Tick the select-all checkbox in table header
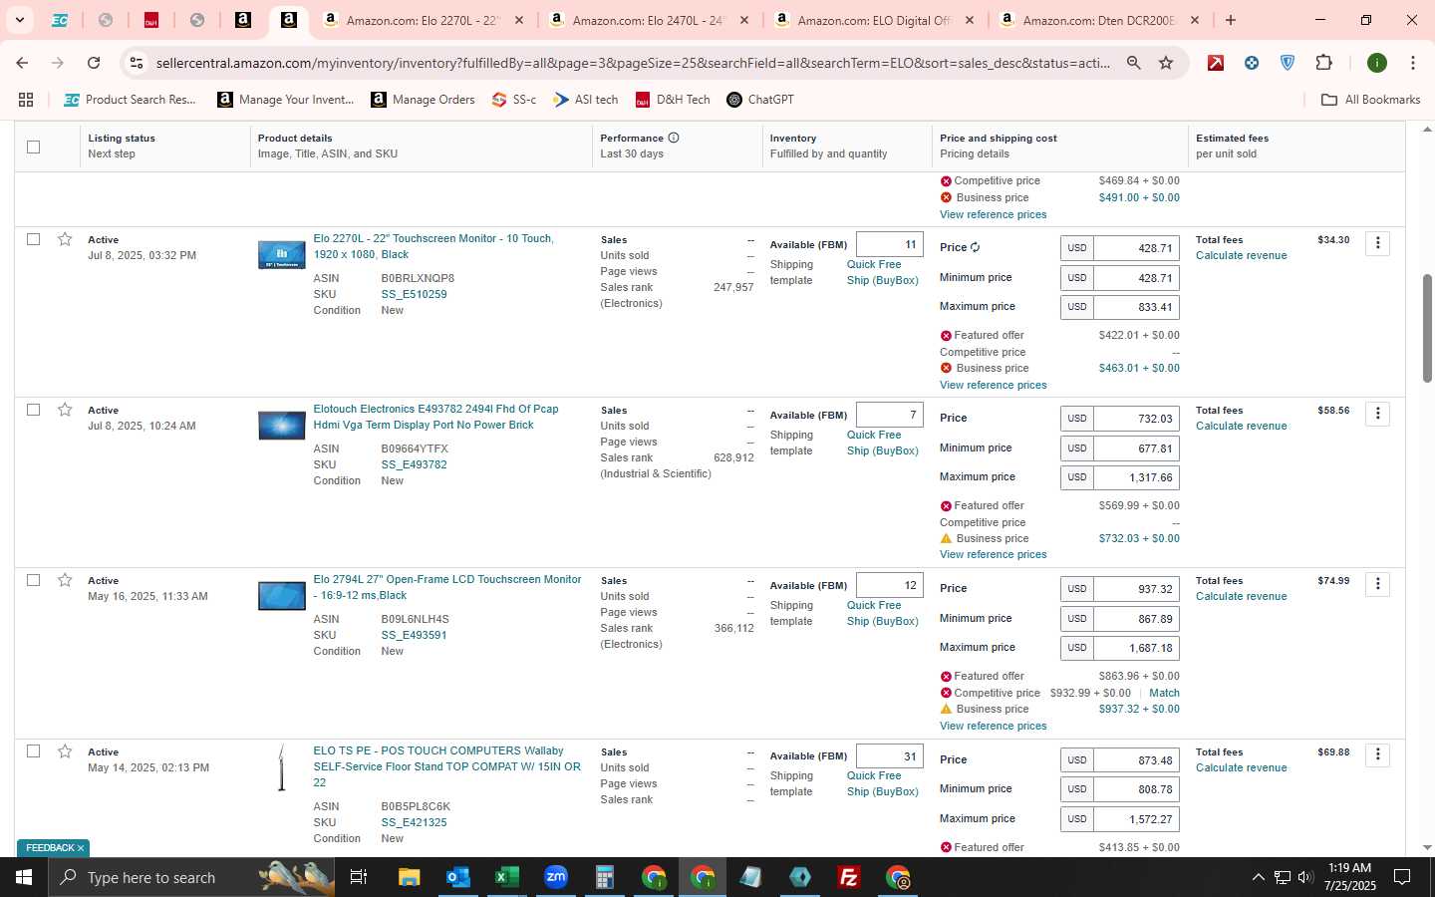The width and height of the screenshot is (1435, 897). [33, 147]
